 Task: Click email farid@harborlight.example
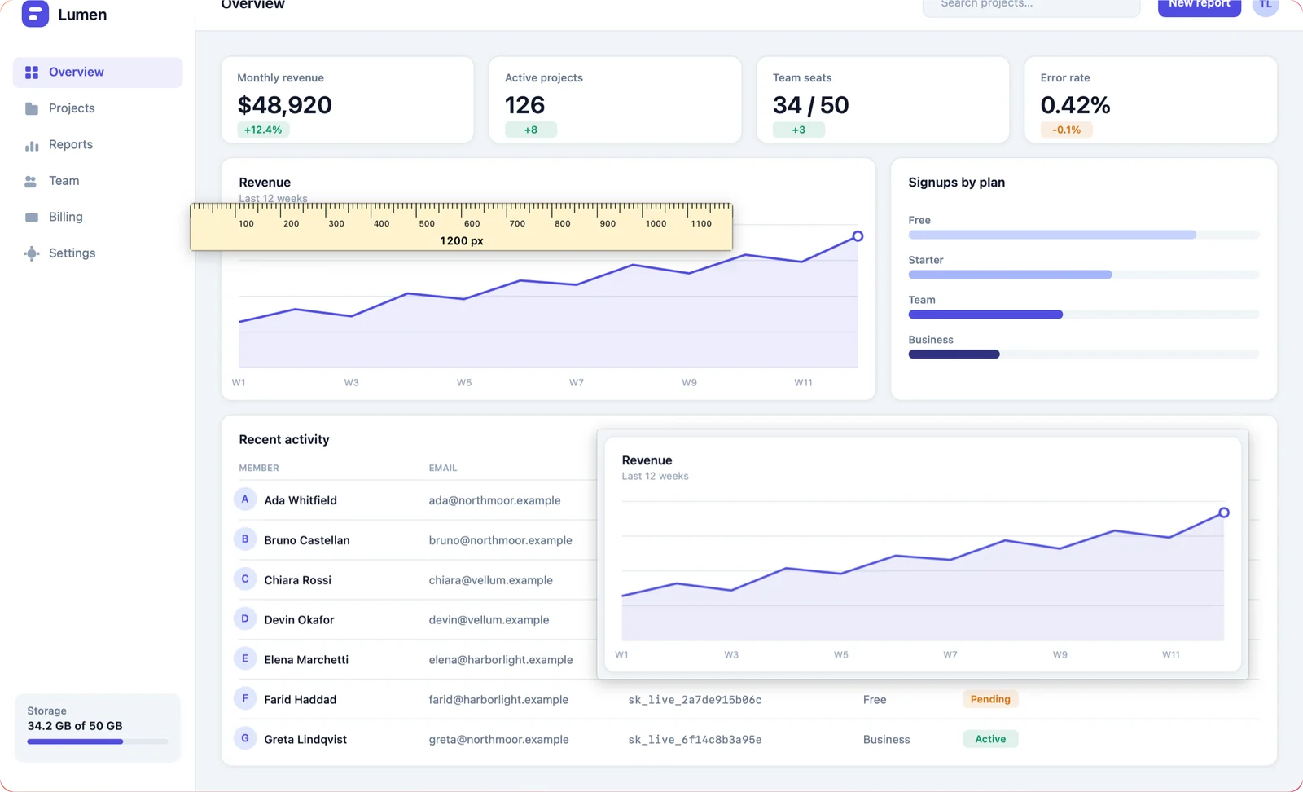[x=499, y=700]
